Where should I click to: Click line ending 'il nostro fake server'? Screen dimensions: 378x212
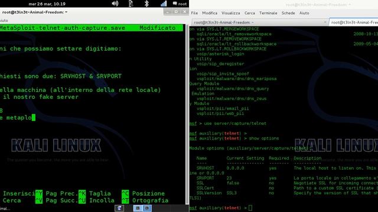click(x=39, y=97)
